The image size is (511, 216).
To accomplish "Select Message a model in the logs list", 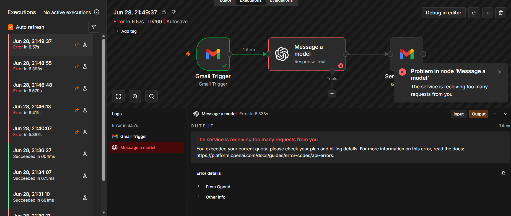I will (x=147, y=148).
